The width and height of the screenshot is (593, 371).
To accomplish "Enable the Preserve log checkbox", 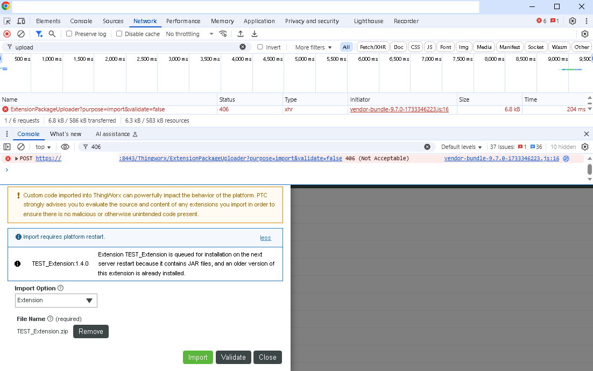I will click(x=69, y=34).
